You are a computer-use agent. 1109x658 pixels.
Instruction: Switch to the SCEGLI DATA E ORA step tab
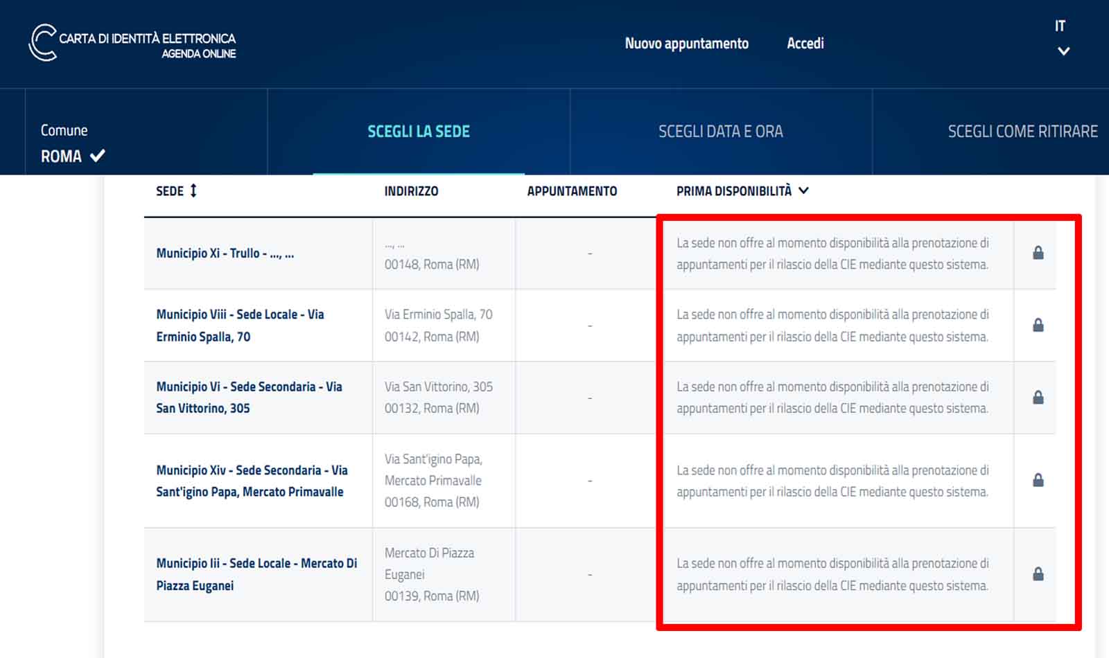[720, 132]
